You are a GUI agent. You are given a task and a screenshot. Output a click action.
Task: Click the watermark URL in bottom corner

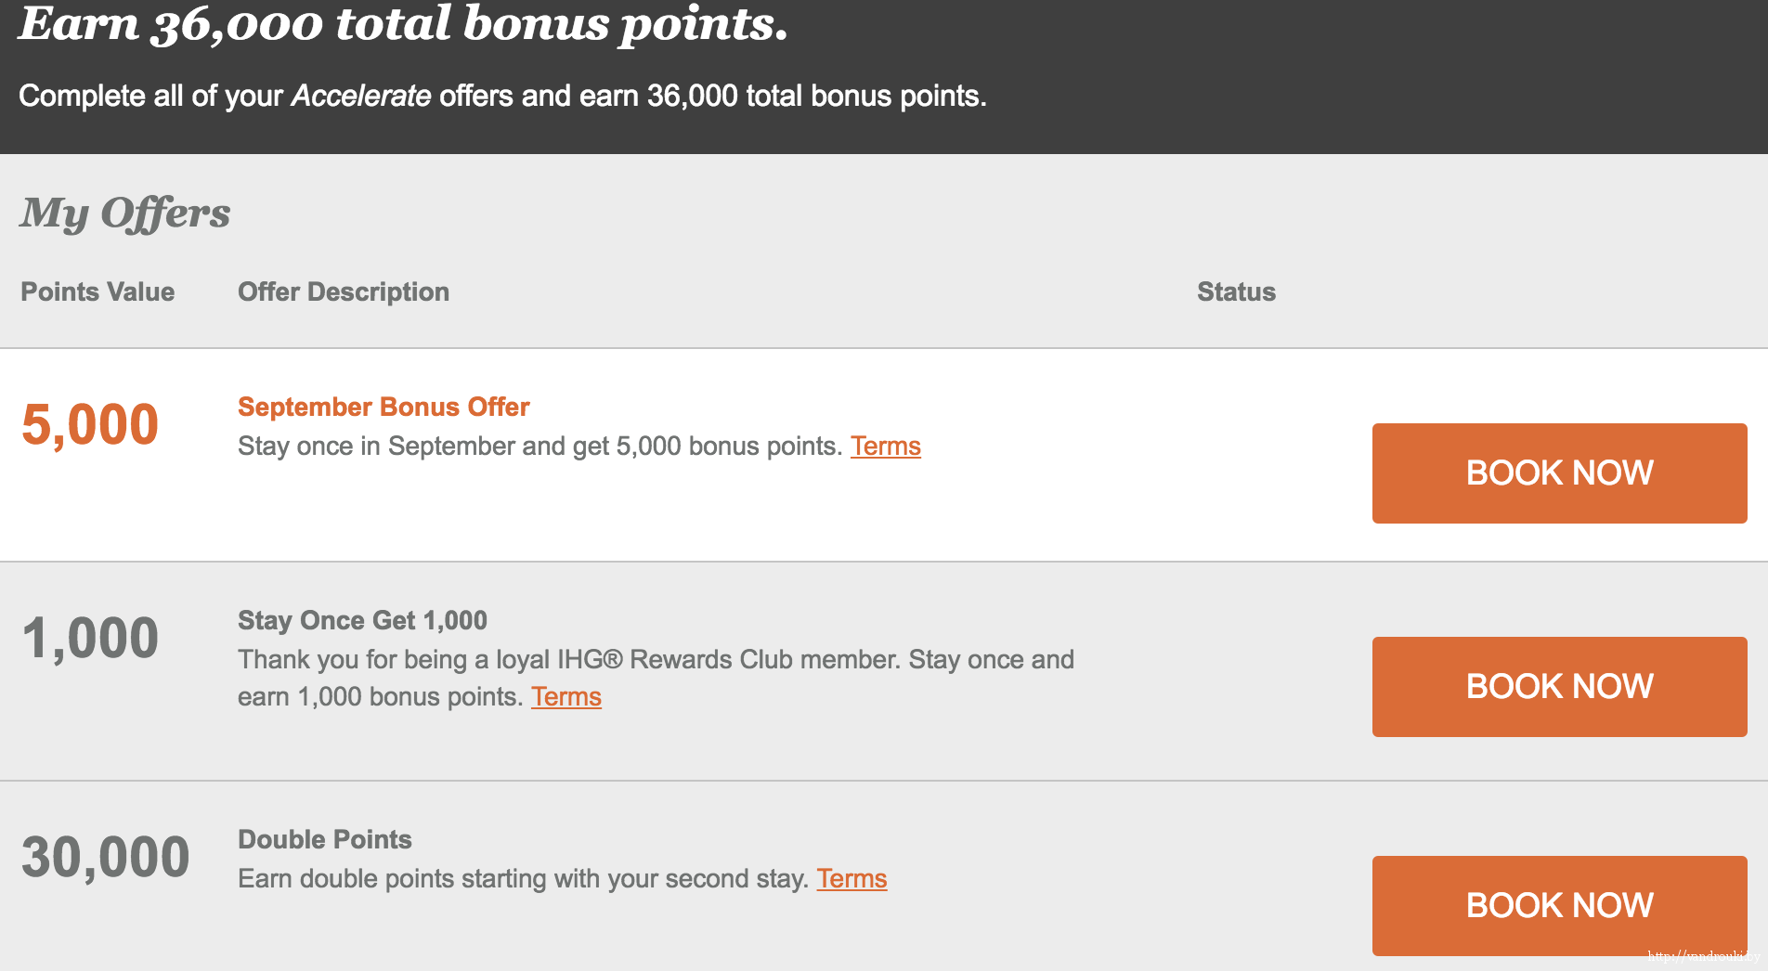tap(1702, 955)
